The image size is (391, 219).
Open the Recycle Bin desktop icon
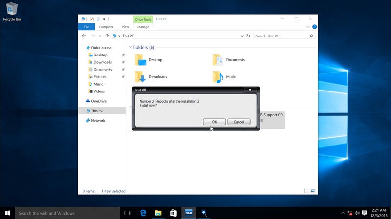point(11,10)
